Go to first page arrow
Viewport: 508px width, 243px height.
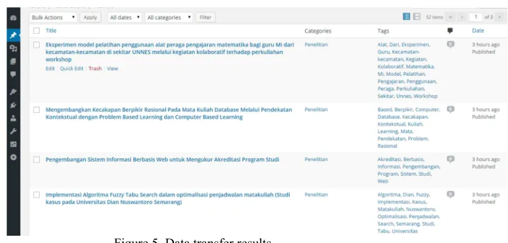(450, 17)
